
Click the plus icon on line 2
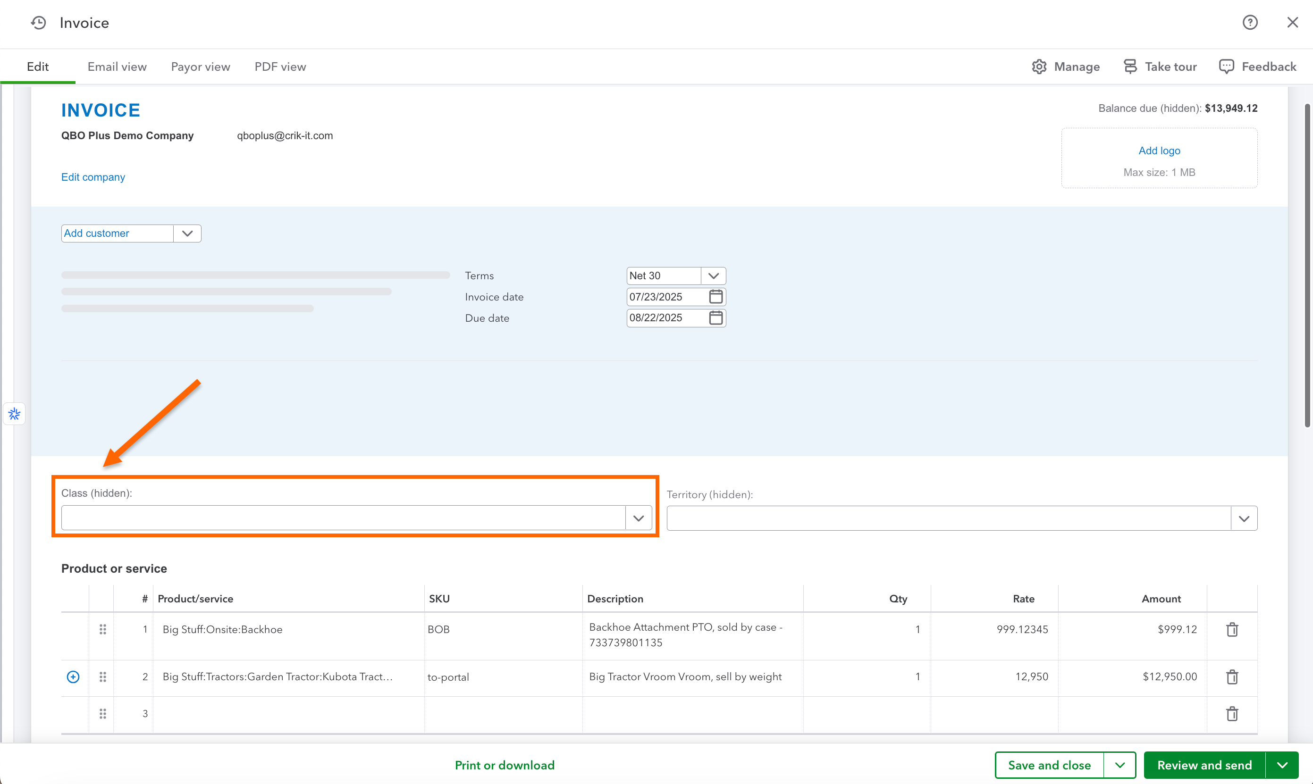(x=73, y=677)
